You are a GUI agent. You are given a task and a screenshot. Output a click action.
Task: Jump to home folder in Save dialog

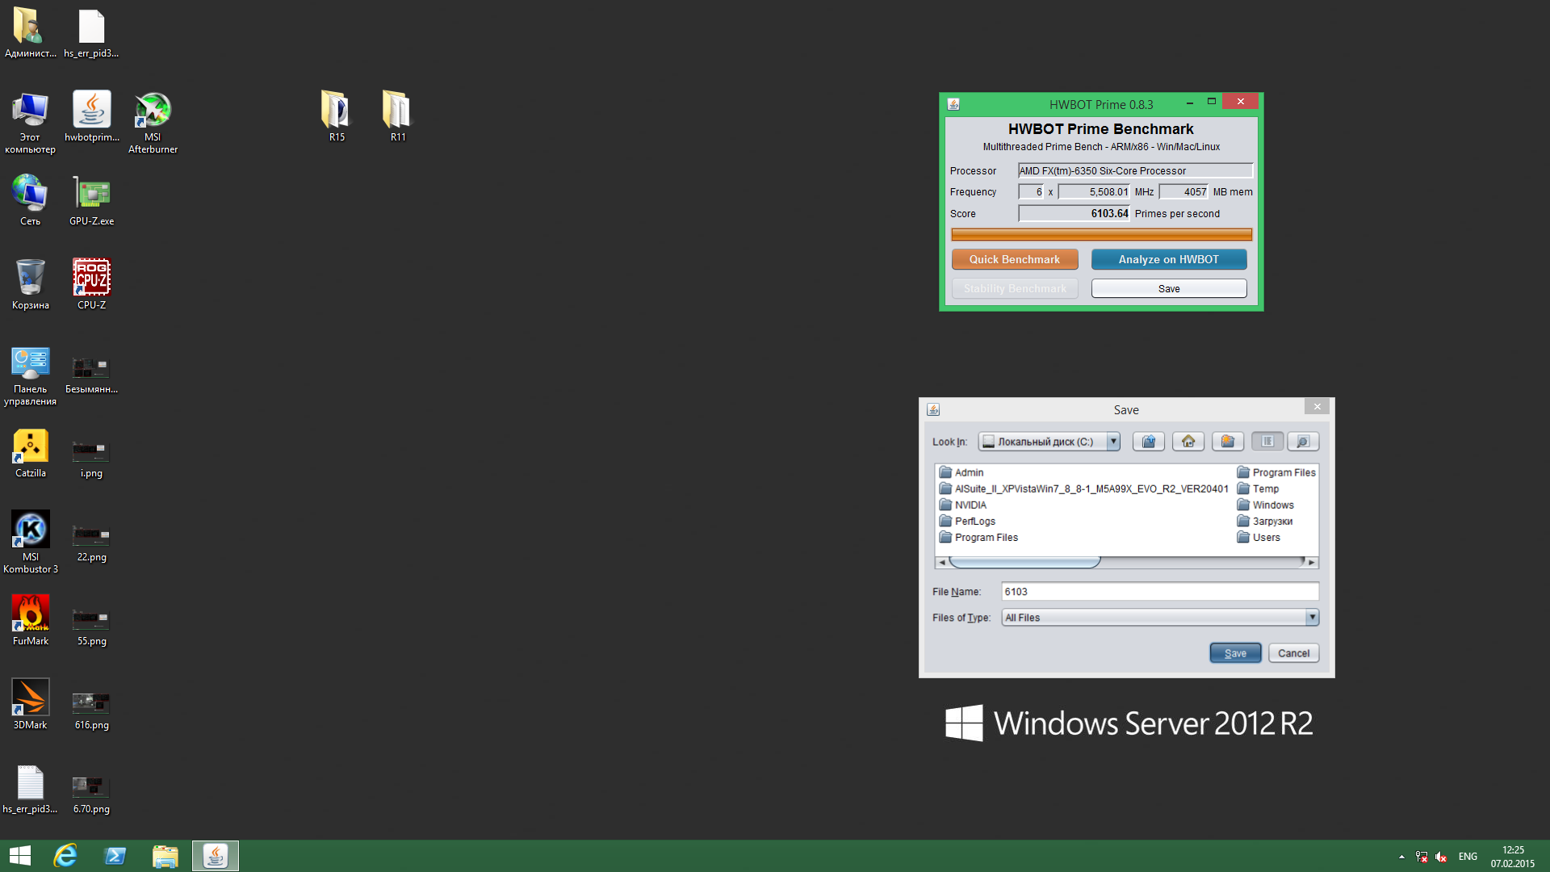click(1188, 442)
